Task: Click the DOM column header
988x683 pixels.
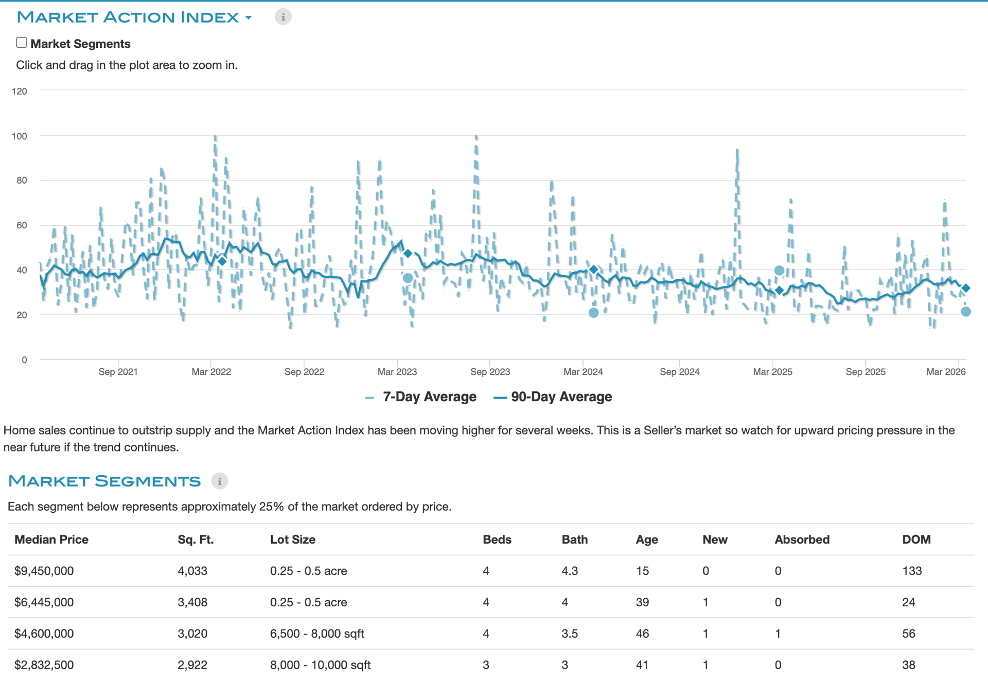Action: [x=916, y=540]
